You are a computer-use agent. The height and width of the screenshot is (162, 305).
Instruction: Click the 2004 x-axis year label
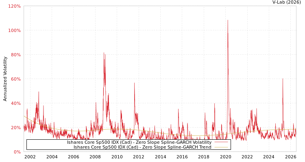coord(52,157)
